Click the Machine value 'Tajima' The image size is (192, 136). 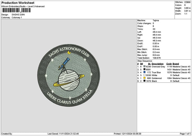156,21
